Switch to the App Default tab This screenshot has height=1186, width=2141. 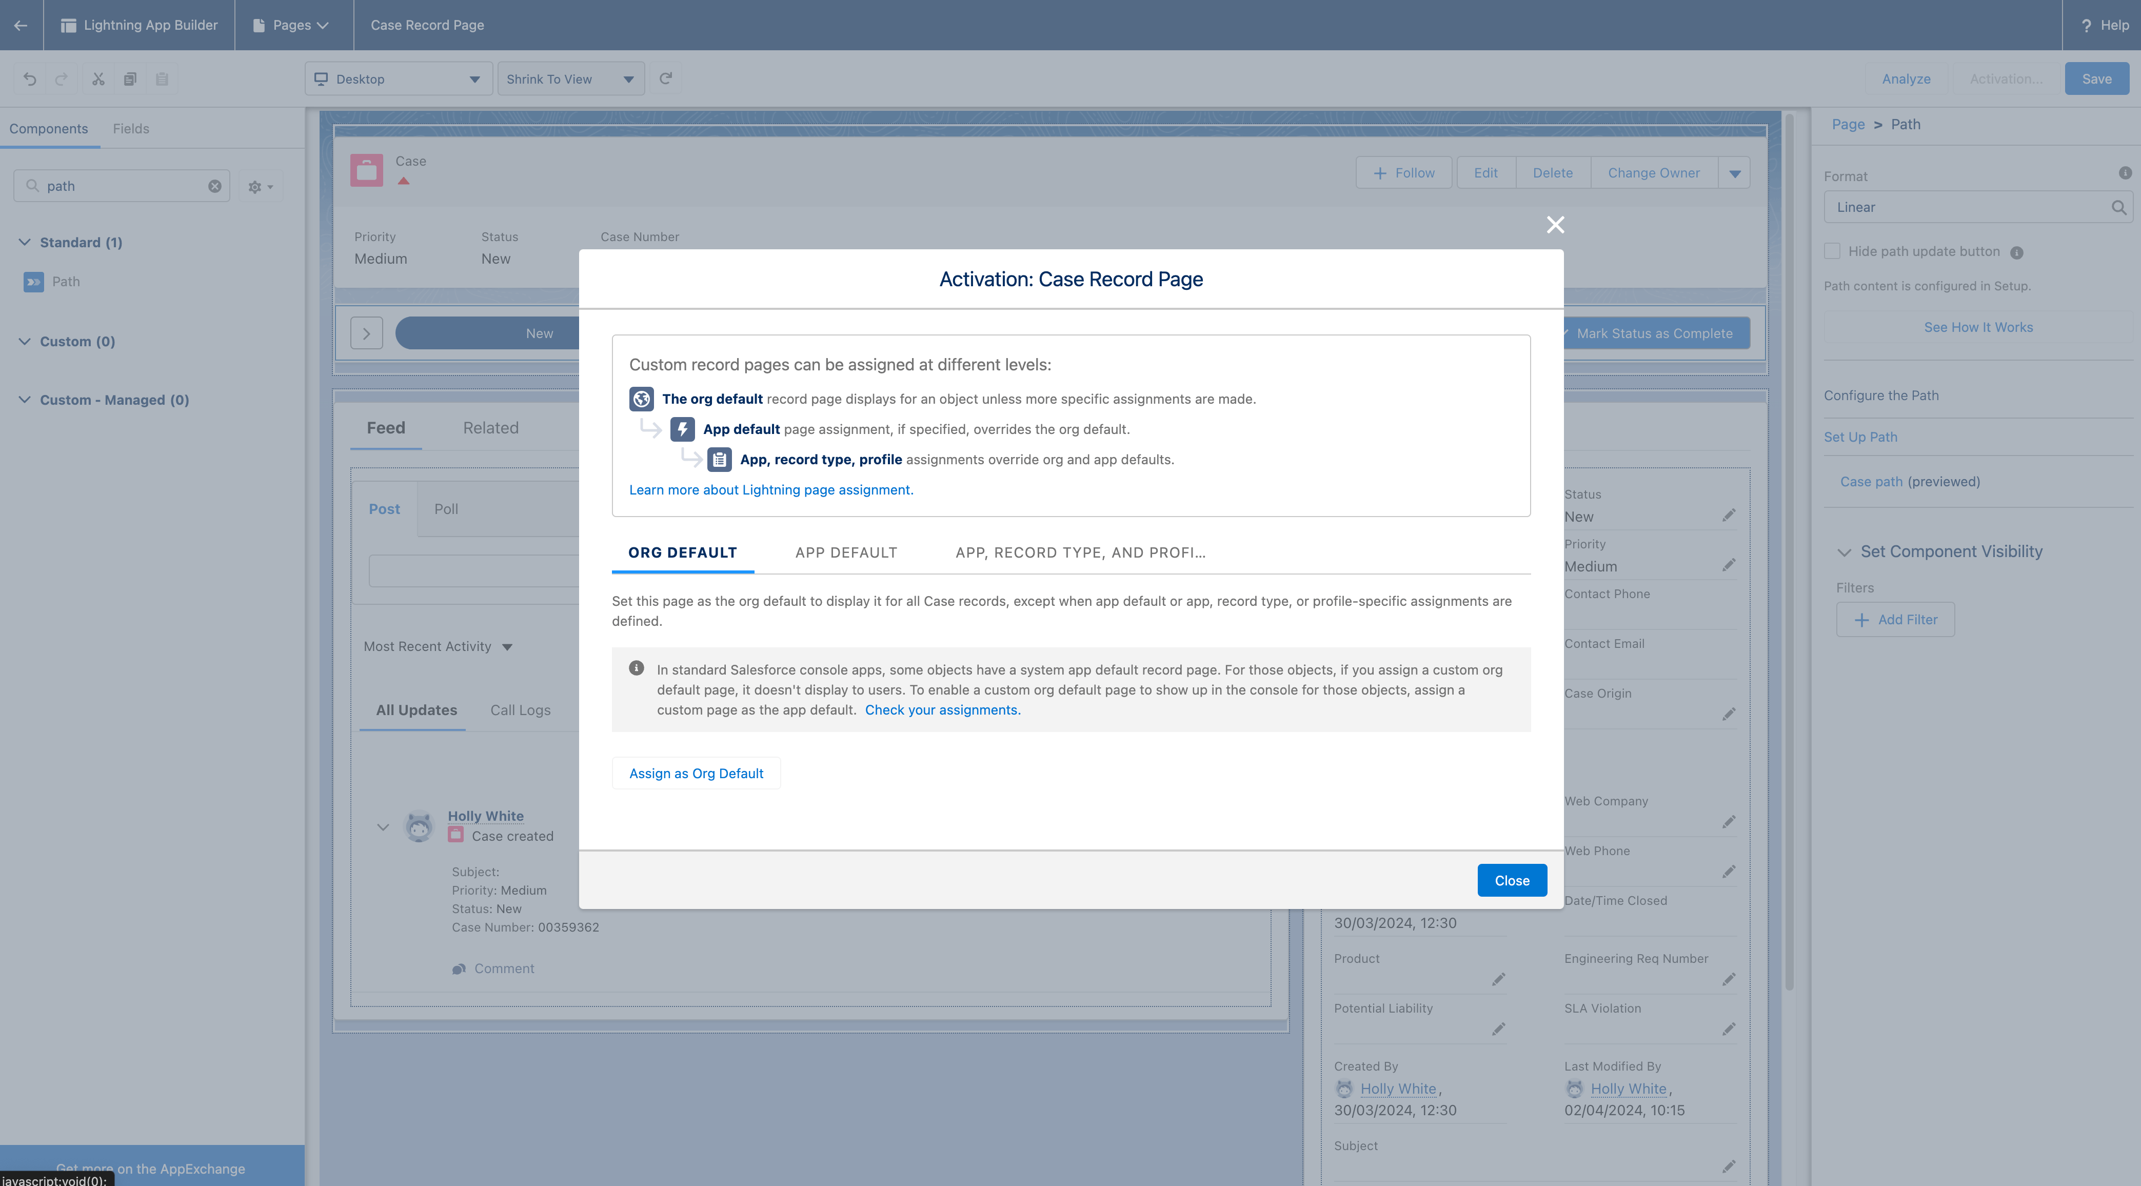846,552
